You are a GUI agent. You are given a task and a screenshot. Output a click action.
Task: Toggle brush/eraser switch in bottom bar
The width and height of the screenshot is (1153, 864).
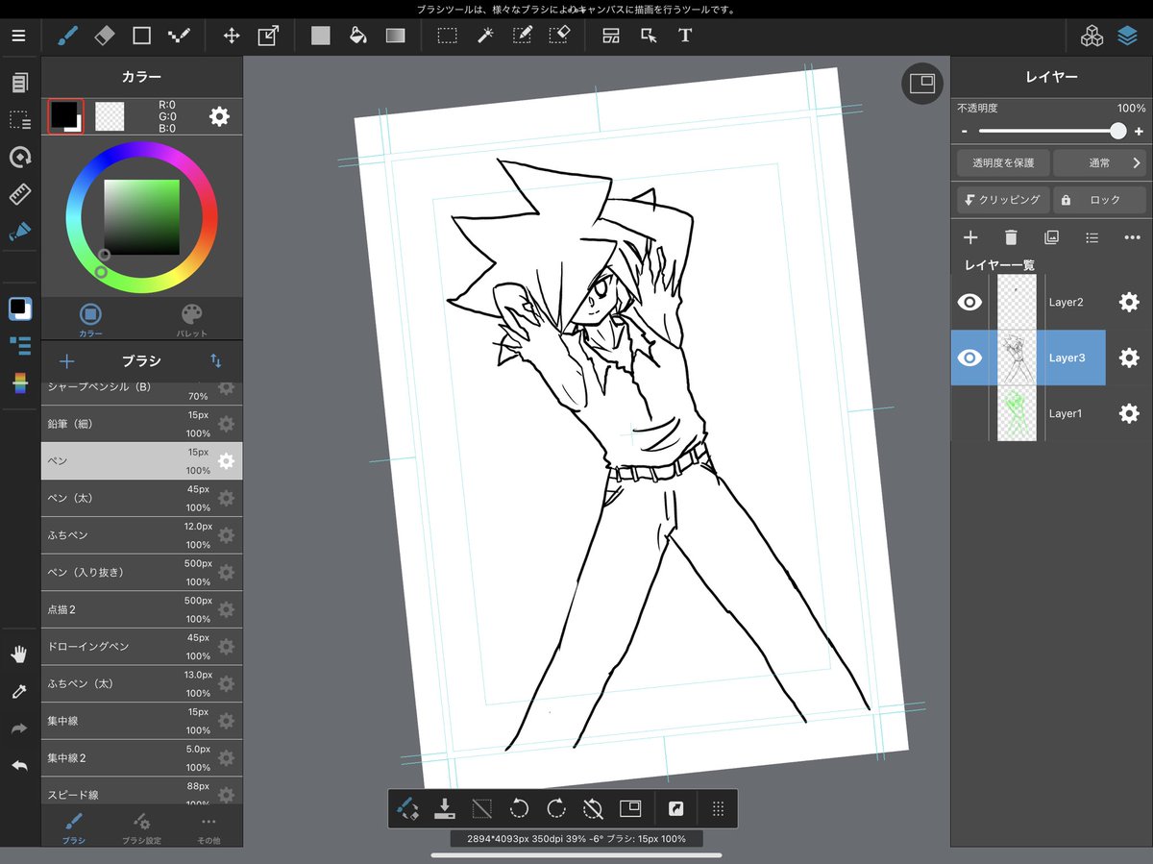click(x=406, y=808)
